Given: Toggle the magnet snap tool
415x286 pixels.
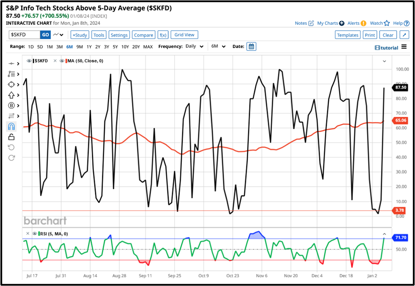Looking at the screenshot, I should (x=11, y=126).
